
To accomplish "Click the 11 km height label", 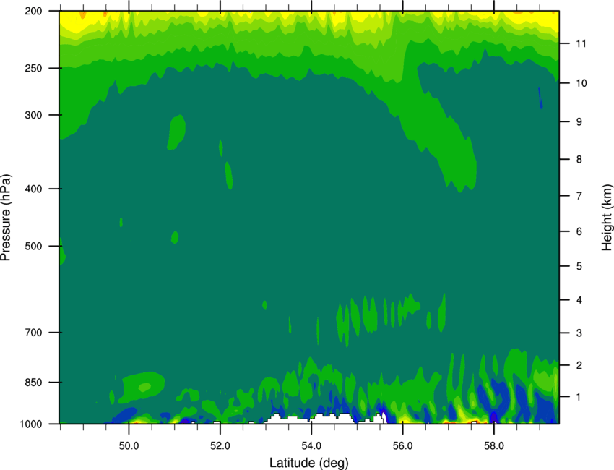I will tap(581, 43).
